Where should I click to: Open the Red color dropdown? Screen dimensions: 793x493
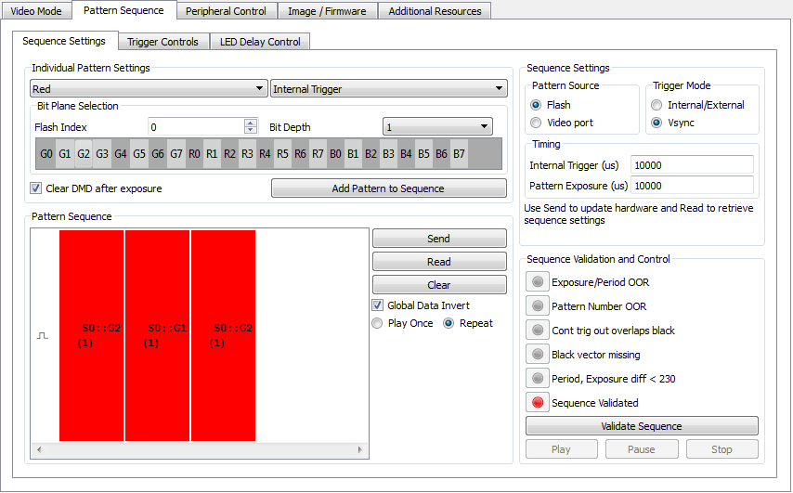(149, 88)
